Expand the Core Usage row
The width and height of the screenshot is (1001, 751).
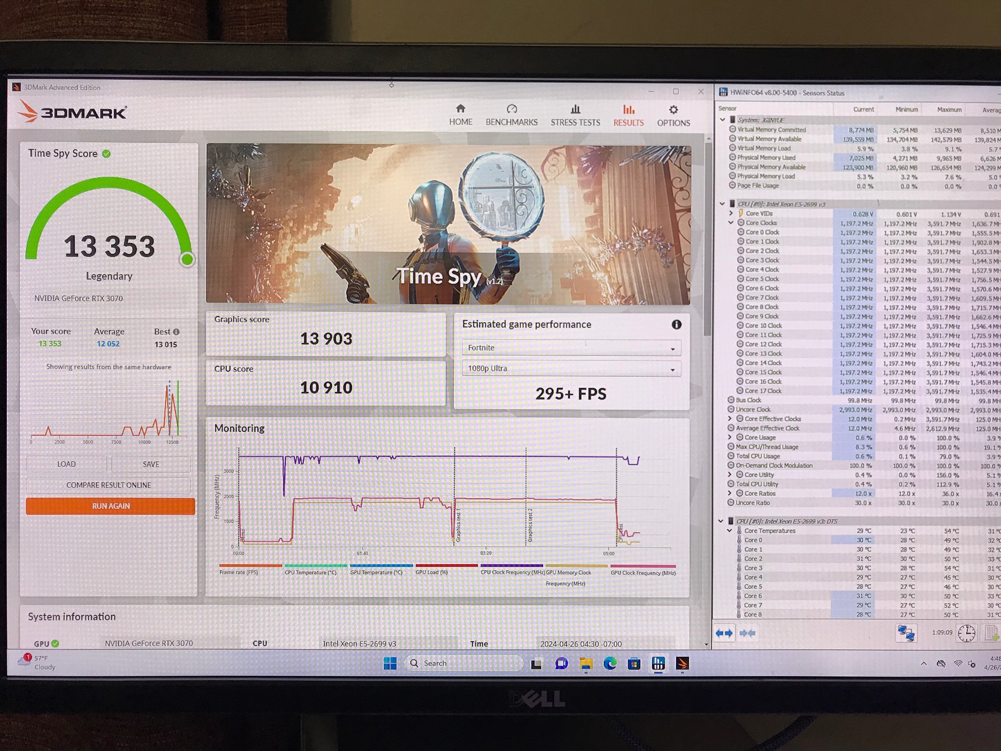click(730, 437)
